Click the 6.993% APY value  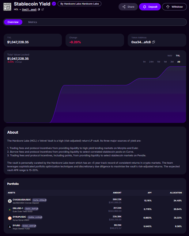147,218
